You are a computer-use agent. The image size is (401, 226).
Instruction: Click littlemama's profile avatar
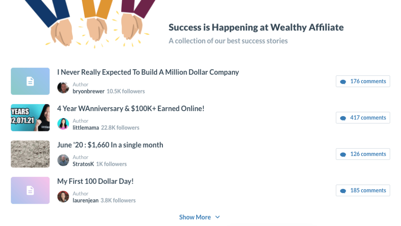click(x=63, y=124)
